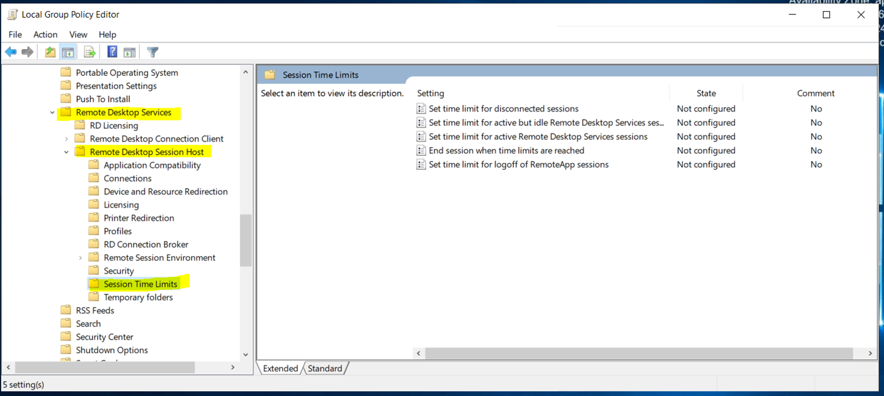
Task: Click tree pane vertical scrollbar down arrow
Action: click(x=246, y=355)
